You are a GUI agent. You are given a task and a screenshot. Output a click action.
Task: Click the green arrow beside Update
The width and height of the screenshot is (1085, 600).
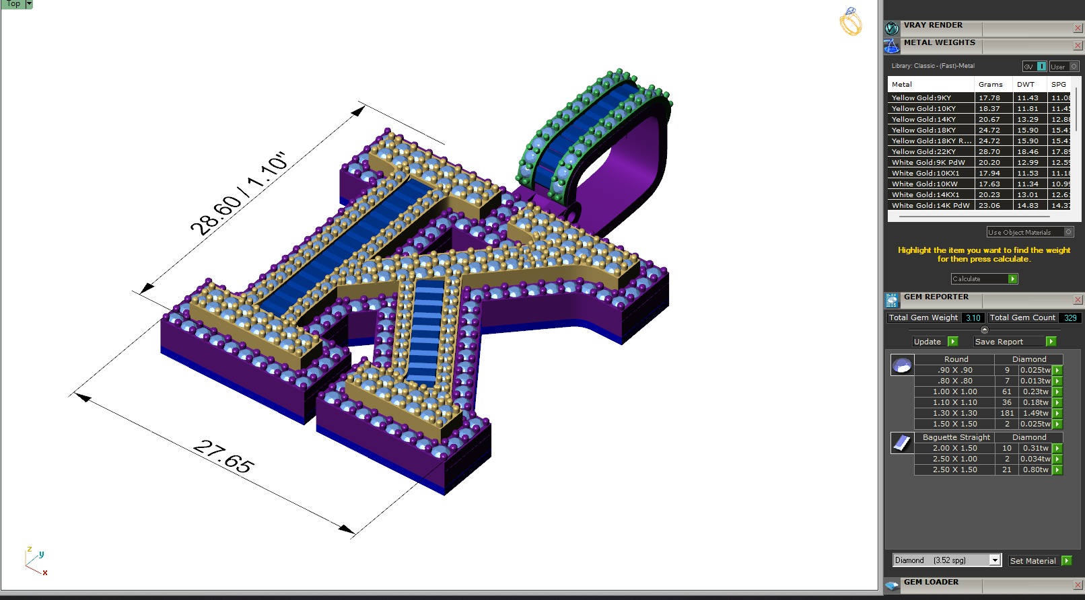[x=952, y=342]
